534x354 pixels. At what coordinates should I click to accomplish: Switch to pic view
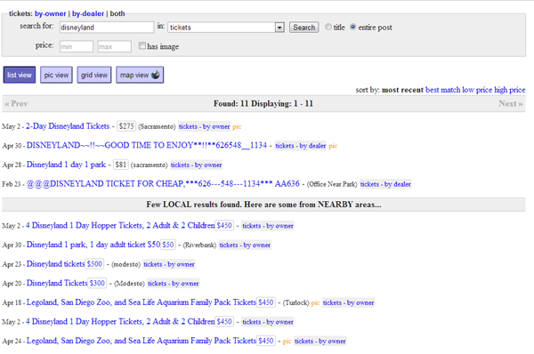[x=56, y=75]
